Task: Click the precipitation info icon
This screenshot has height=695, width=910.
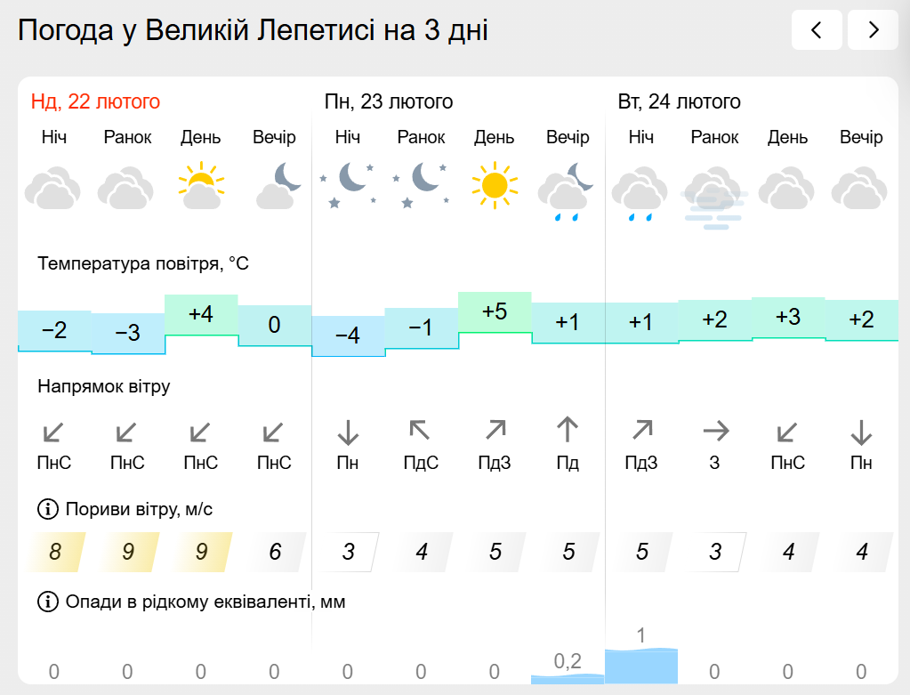Action: pyautogui.click(x=47, y=602)
